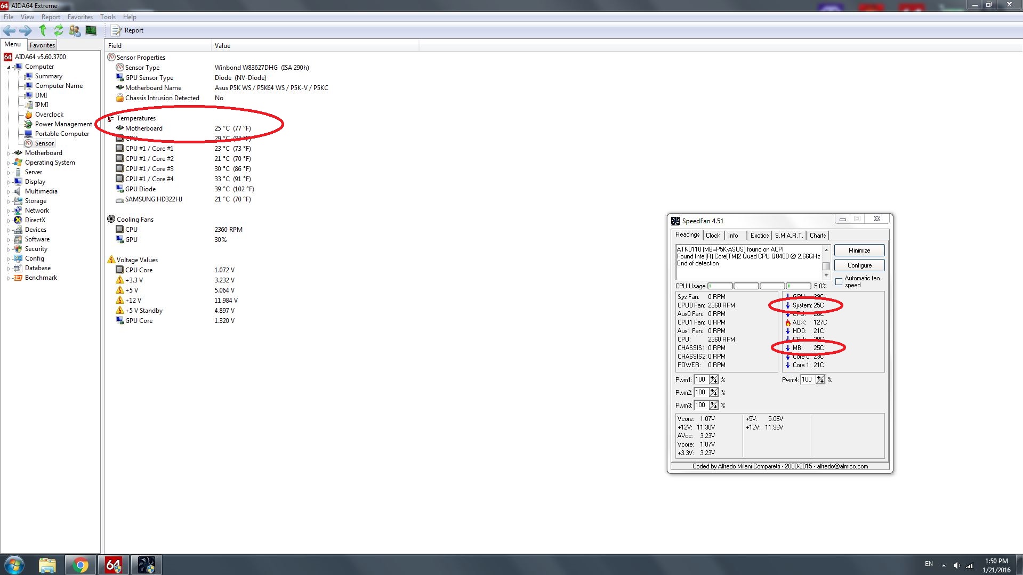Select DMI in the tree
The width and height of the screenshot is (1023, 575).
click(x=41, y=95)
